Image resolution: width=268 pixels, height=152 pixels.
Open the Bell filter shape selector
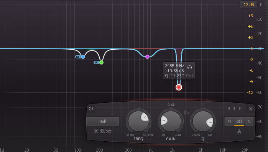tap(102, 121)
